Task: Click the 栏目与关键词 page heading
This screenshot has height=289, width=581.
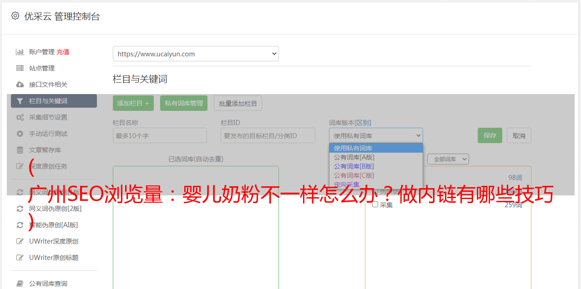Action: pos(140,79)
